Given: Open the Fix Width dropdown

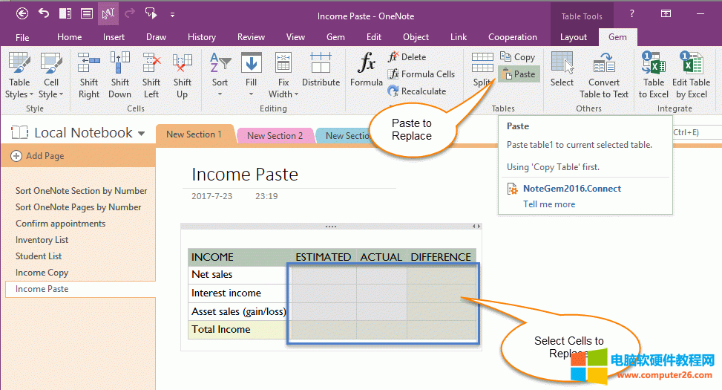Looking at the screenshot, I should pos(283,94).
